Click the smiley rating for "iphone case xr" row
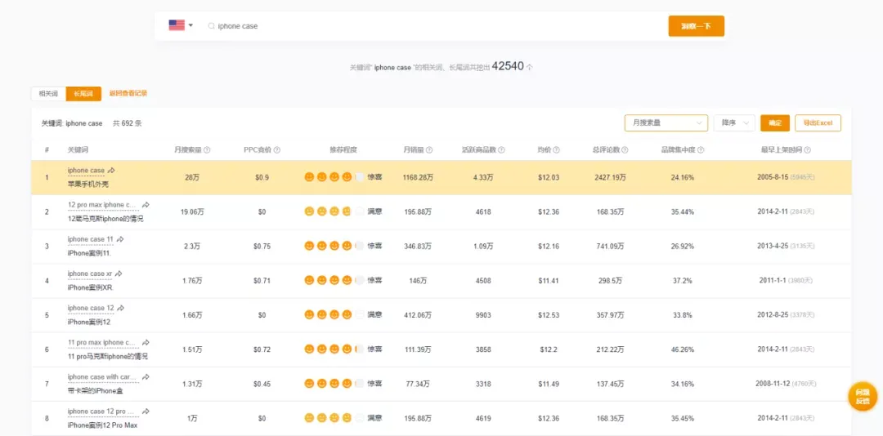883x436 pixels. pyautogui.click(x=334, y=280)
